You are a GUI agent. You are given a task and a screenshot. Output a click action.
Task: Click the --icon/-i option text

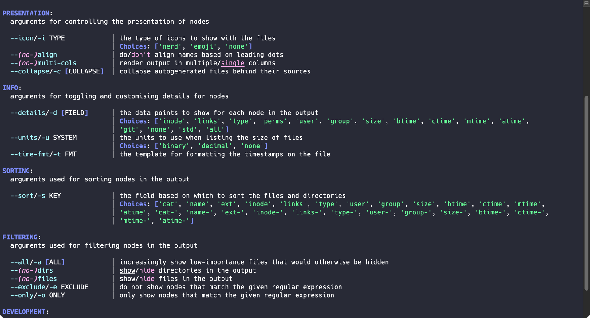[28, 38]
